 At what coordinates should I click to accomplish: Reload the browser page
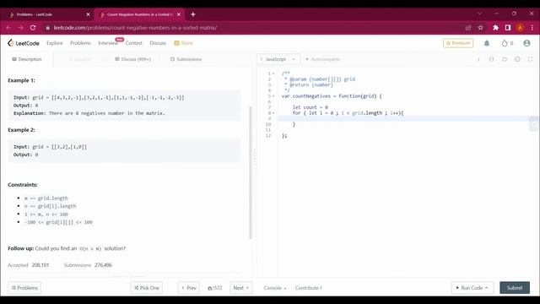[x=33, y=28]
